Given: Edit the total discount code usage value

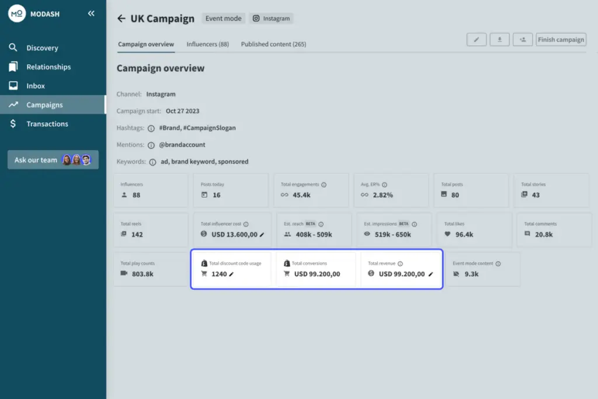Looking at the screenshot, I should point(231,274).
